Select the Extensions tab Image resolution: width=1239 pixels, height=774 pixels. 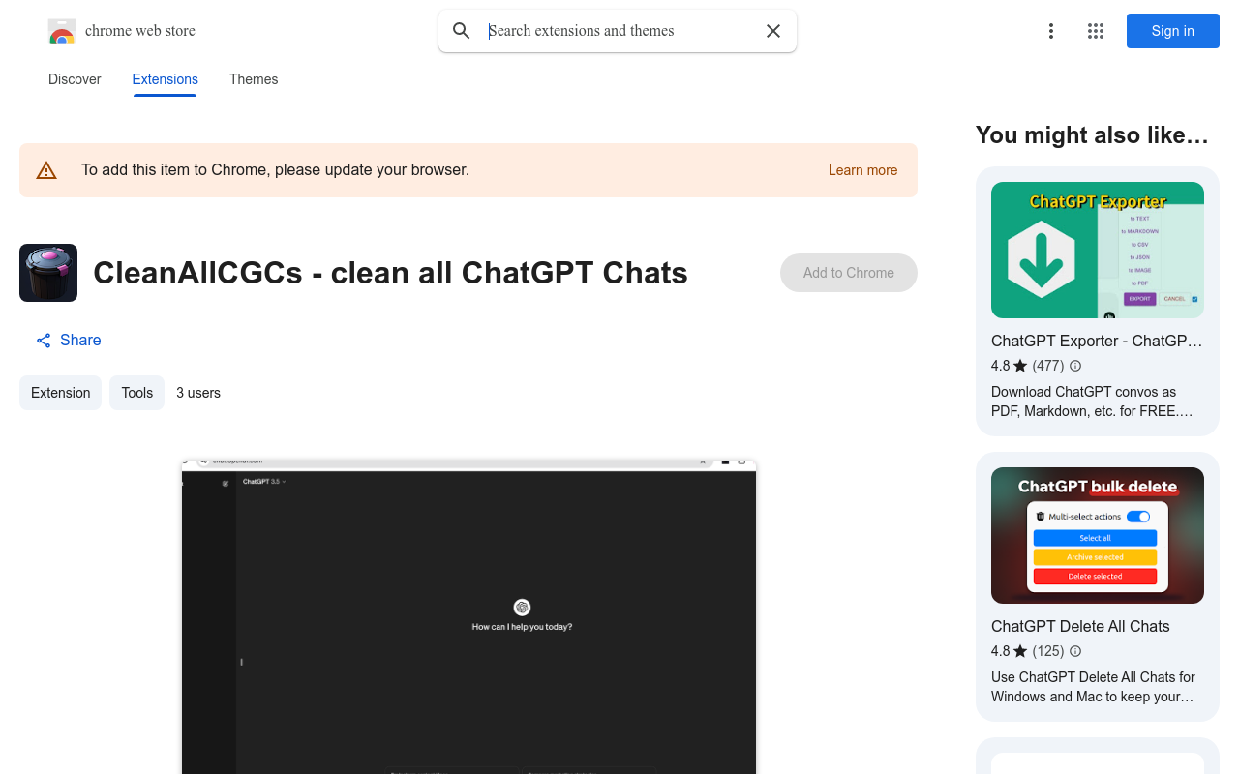tap(165, 79)
